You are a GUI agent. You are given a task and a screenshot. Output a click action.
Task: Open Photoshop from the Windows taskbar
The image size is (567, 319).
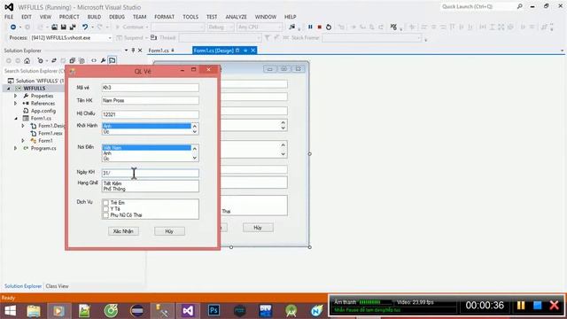click(x=214, y=311)
